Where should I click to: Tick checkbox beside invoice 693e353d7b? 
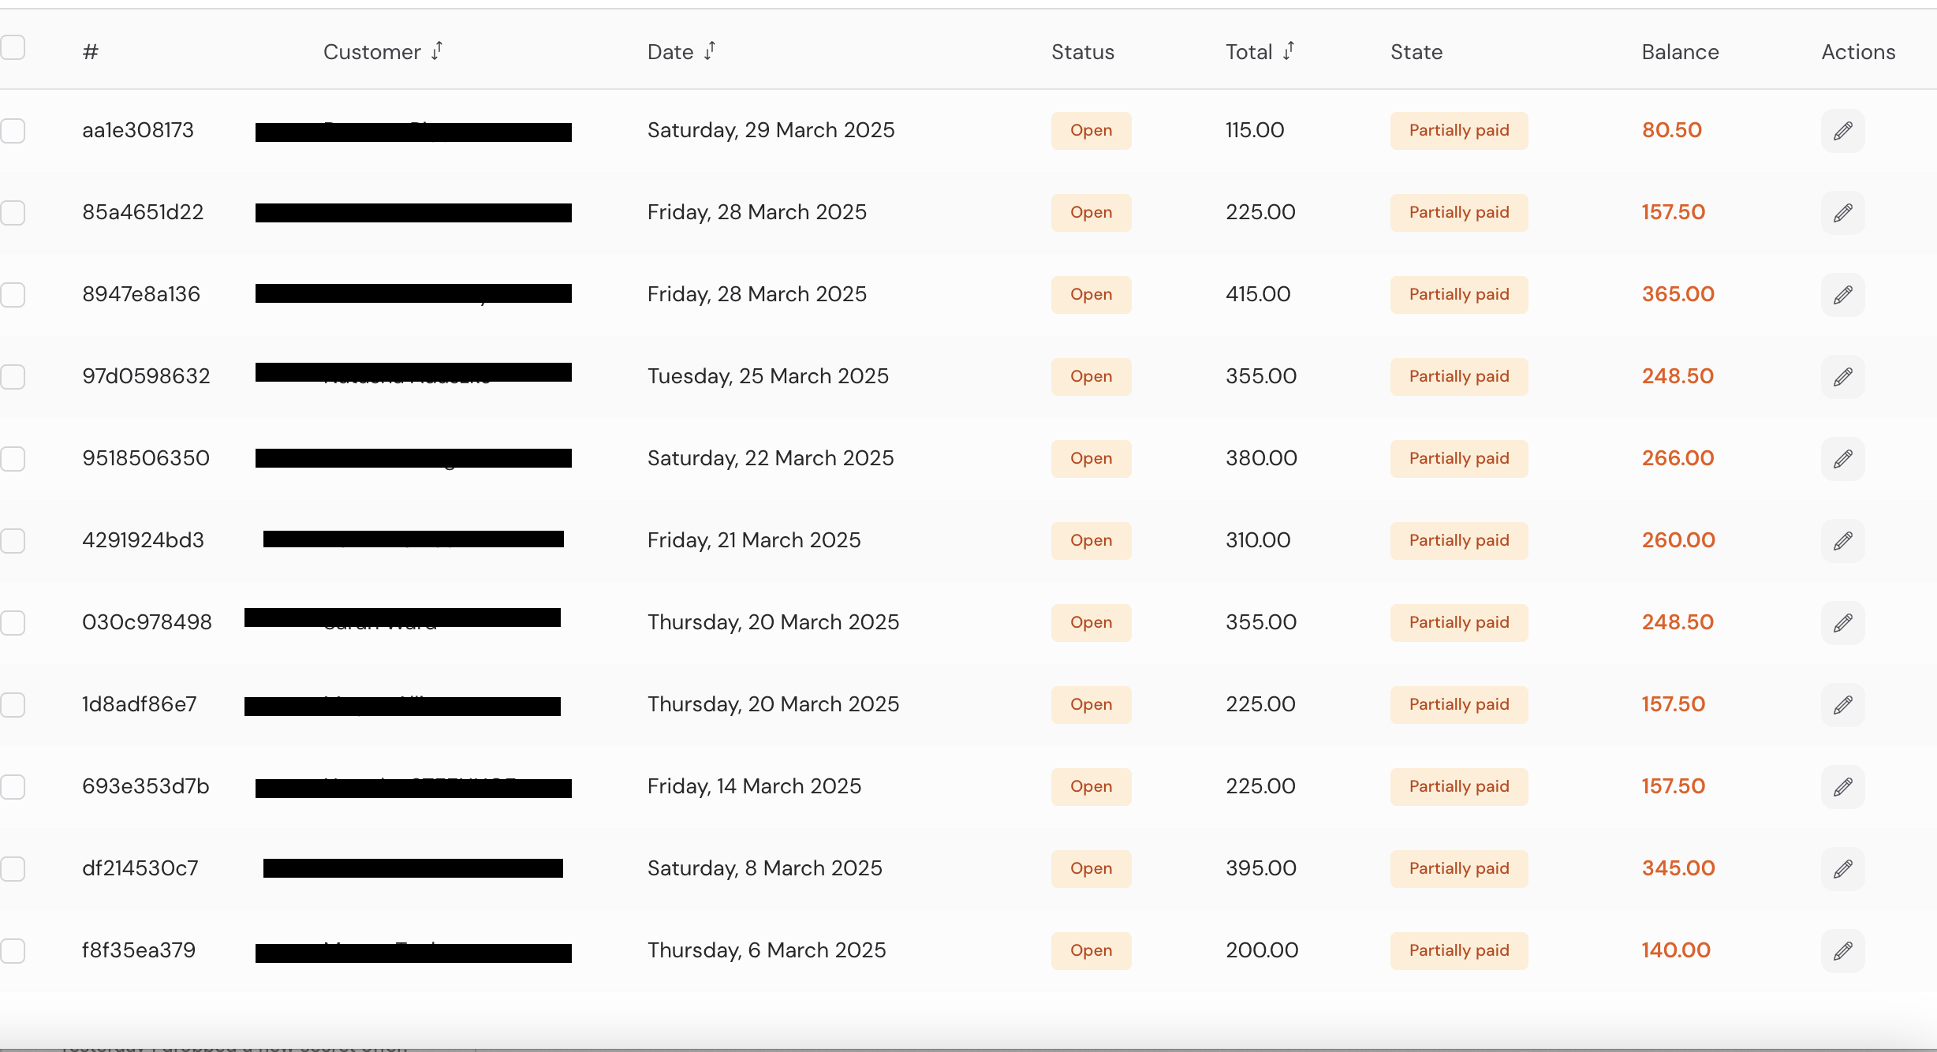13,787
